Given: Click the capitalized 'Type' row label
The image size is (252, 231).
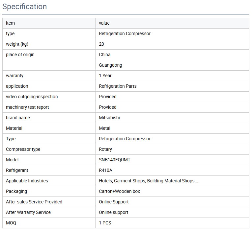Looking at the screenshot, I should pyautogui.click(x=11, y=139).
